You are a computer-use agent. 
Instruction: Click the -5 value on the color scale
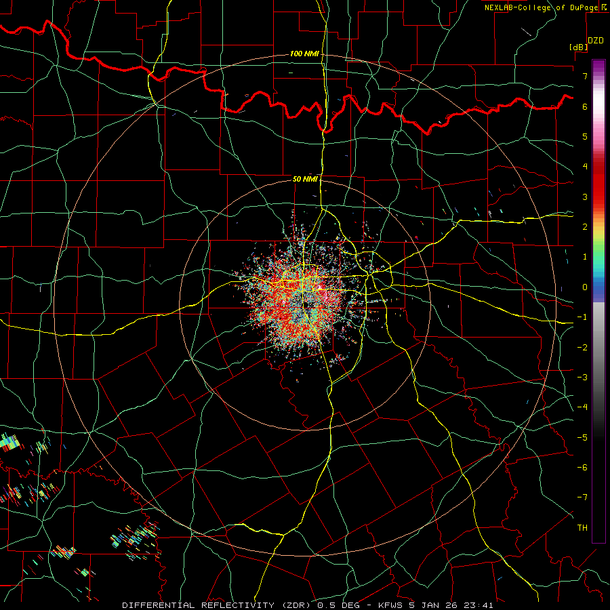[582, 438]
